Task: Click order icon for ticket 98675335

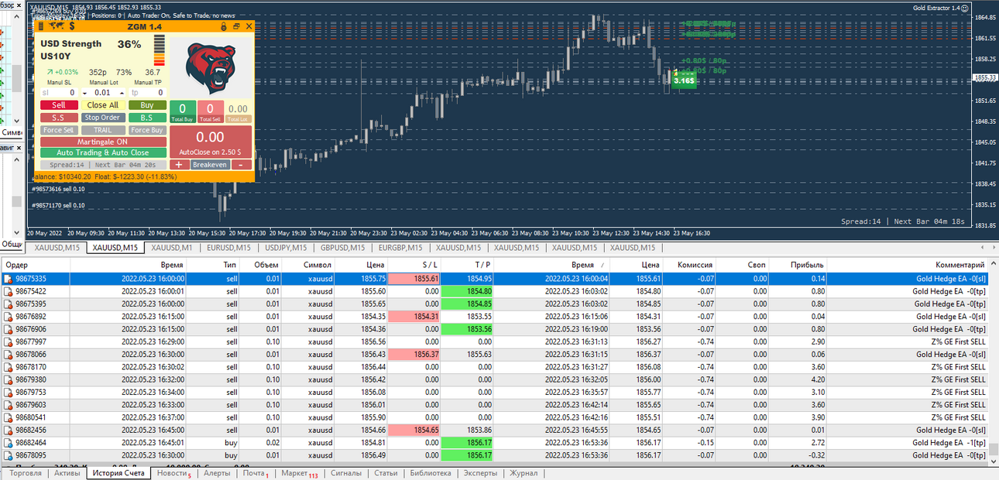Action: click(9, 279)
